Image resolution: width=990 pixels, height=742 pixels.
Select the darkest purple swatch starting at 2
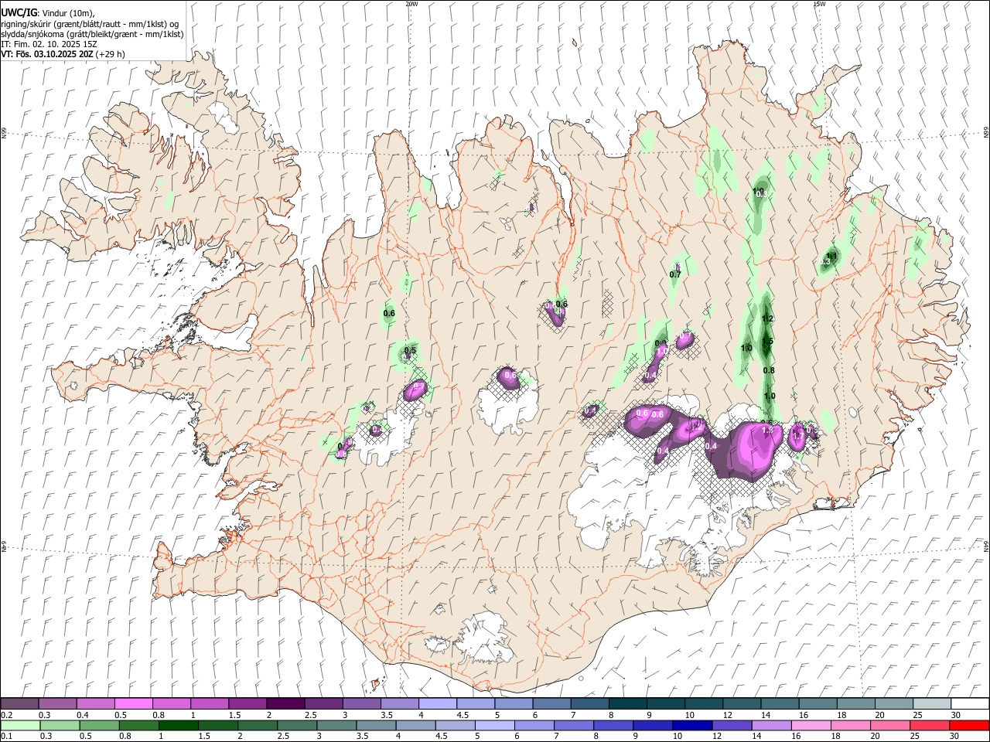click(285, 703)
